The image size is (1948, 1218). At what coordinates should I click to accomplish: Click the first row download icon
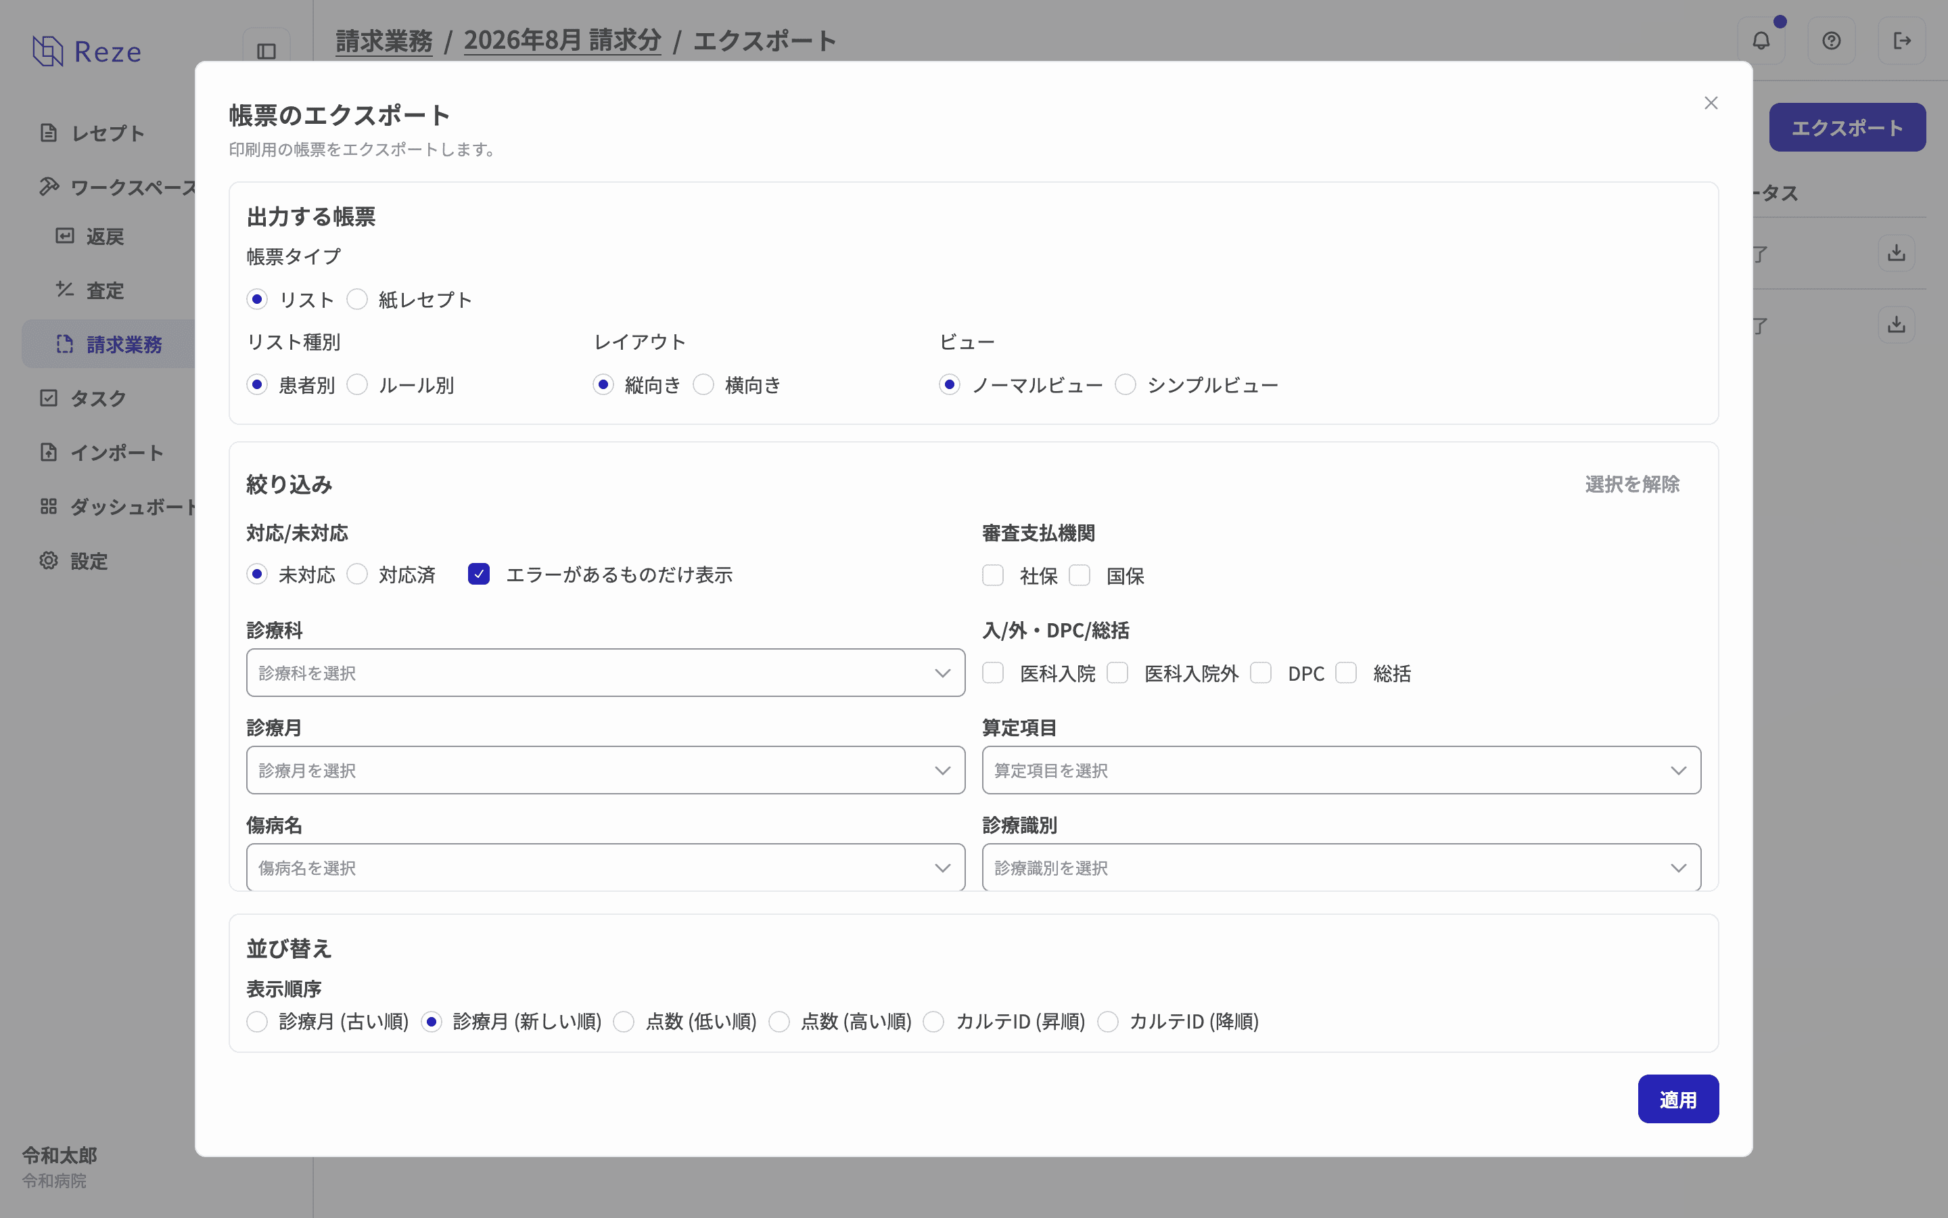pyautogui.click(x=1897, y=253)
